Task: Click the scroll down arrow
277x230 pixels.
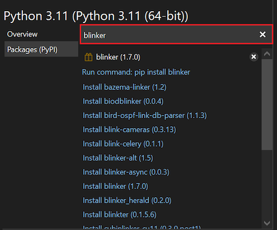Action: point(267,223)
